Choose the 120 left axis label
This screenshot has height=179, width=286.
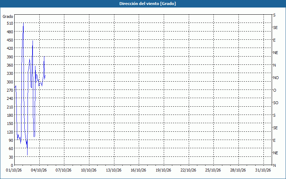pos(10,132)
